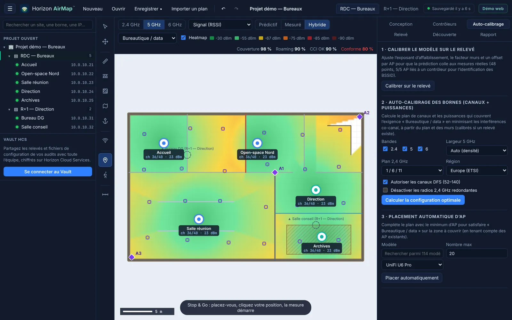This screenshot has width=512, height=320.
Task: Select the distance measurement tool
Action: tap(105, 195)
